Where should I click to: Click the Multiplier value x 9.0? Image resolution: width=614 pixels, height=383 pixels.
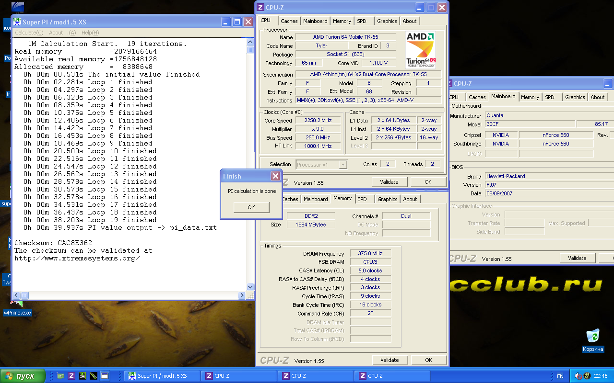pyautogui.click(x=318, y=129)
